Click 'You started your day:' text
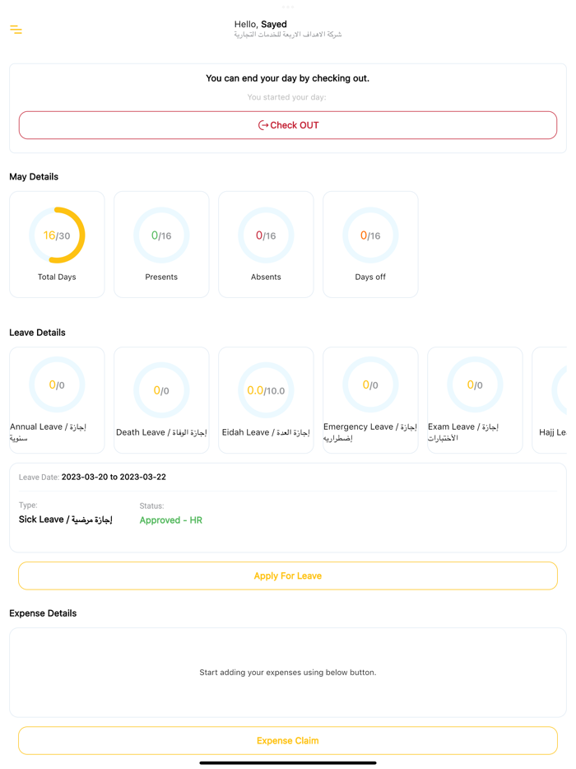Screen dimensions: 576x769 point(287,97)
